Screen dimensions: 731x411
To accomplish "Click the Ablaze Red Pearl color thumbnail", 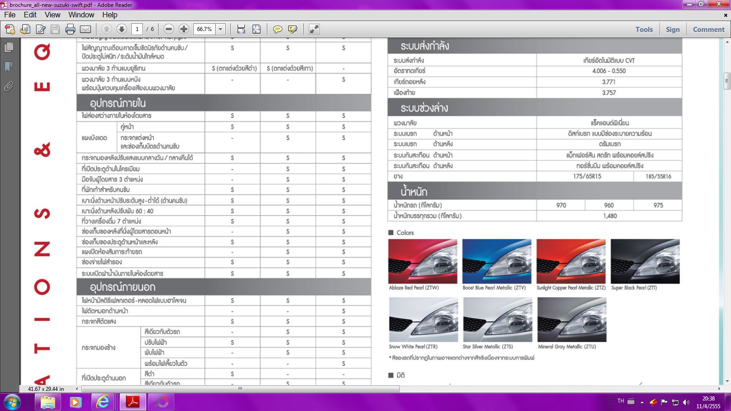I will (423, 261).
